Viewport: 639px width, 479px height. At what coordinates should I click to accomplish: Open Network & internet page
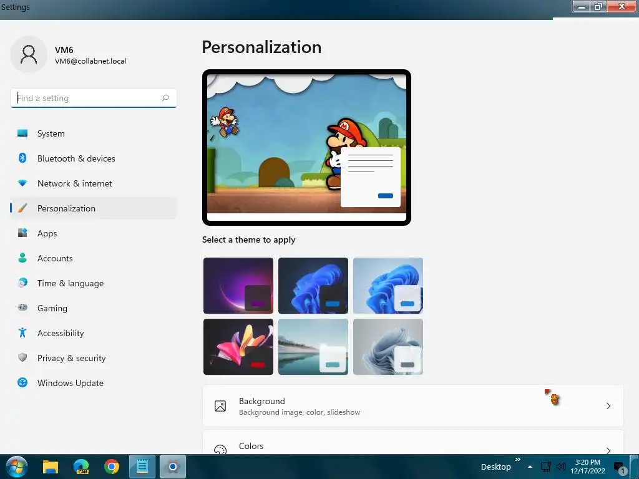[x=94, y=183]
